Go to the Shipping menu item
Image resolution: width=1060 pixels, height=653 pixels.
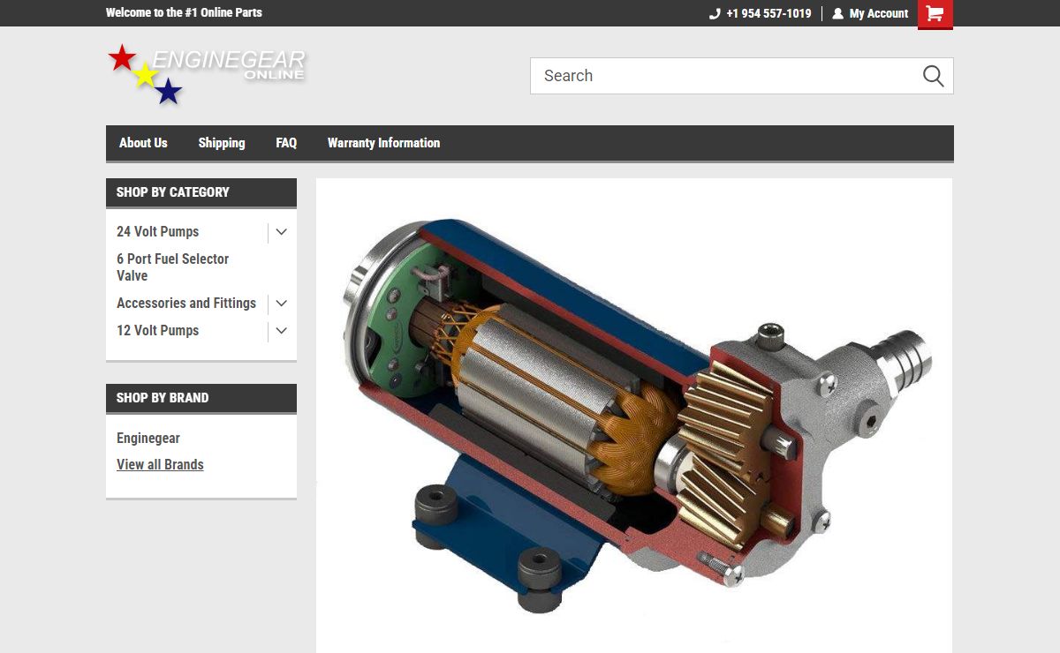click(x=222, y=143)
